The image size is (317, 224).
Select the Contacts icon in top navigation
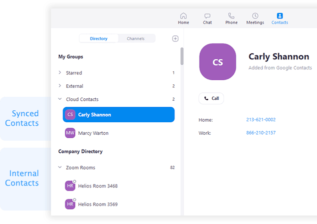click(279, 16)
